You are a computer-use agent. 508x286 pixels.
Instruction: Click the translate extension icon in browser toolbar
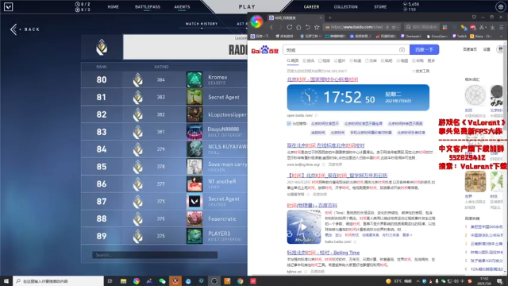pos(464,27)
